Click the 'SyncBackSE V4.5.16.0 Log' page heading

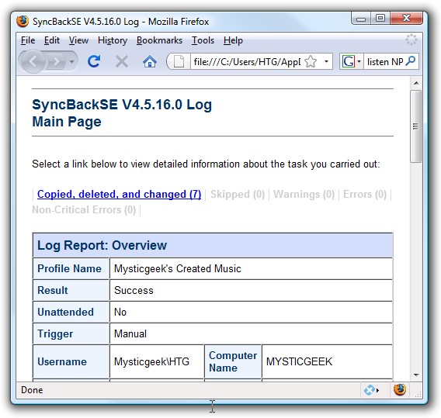[122, 105]
